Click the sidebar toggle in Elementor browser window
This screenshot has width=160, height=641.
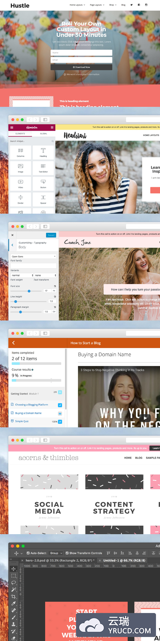click(45, 120)
